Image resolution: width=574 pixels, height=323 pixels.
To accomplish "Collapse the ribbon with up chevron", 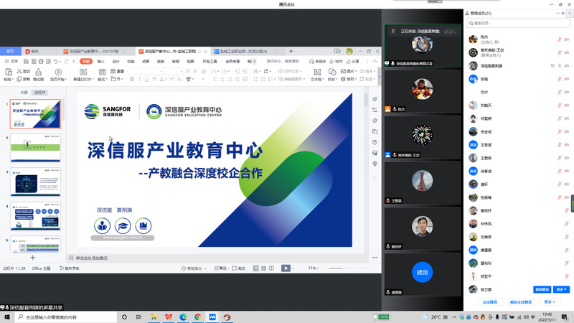I will tap(375, 61).
